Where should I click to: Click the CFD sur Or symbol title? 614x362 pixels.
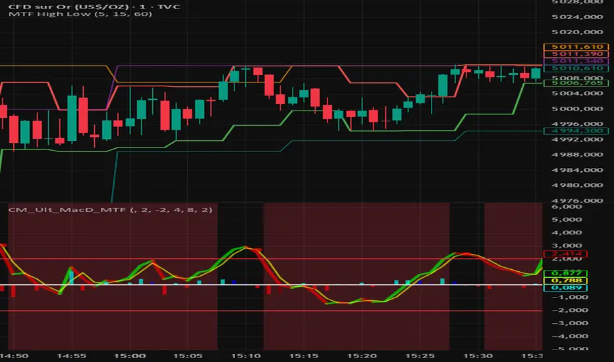point(94,7)
